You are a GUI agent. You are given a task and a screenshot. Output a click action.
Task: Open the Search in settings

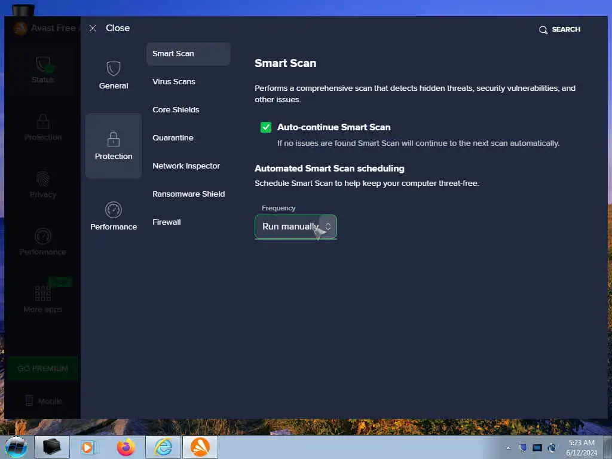559,29
